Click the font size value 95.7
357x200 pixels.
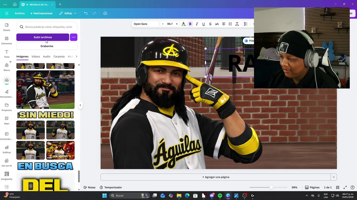[x=170, y=24]
